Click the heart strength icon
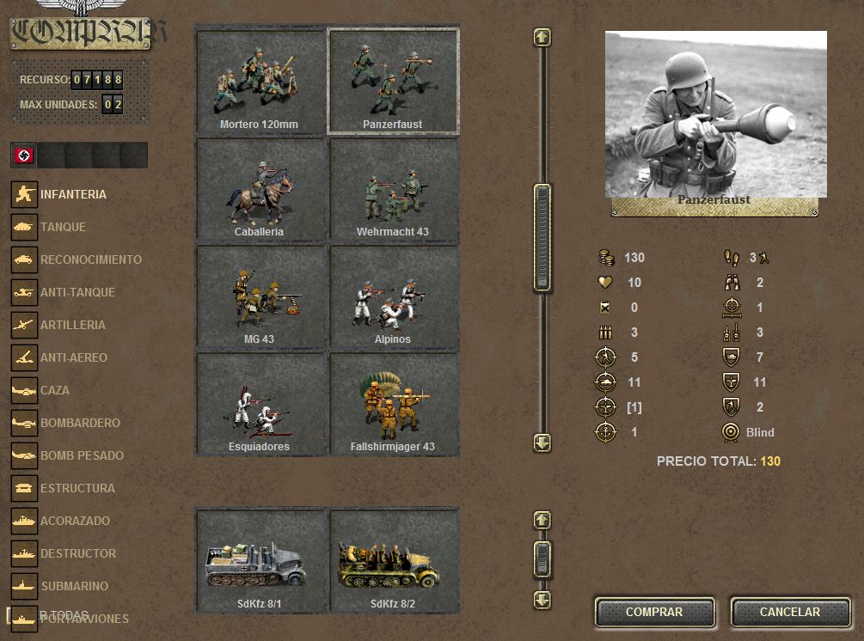This screenshot has height=641, width=864. tap(605, 283)
